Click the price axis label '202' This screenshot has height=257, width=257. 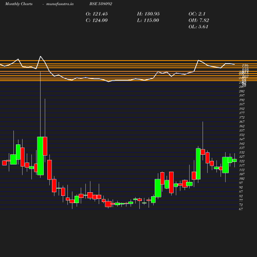tap(242, 91)
